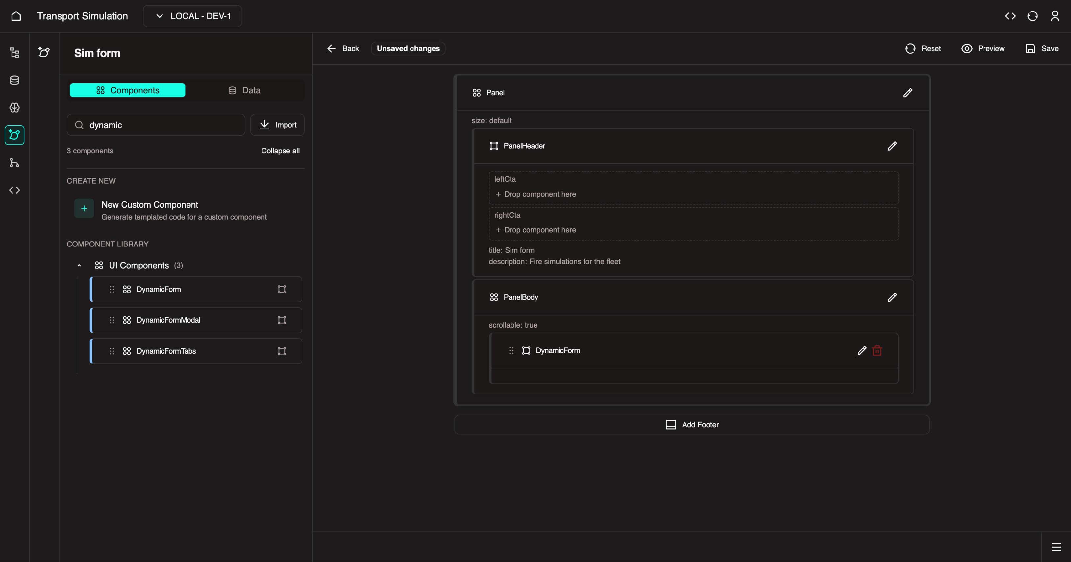Click the frame icon on library DynamicForm row
Image resolution: width=1071 pixels, height=562 pixels.
tap(282, 289)
